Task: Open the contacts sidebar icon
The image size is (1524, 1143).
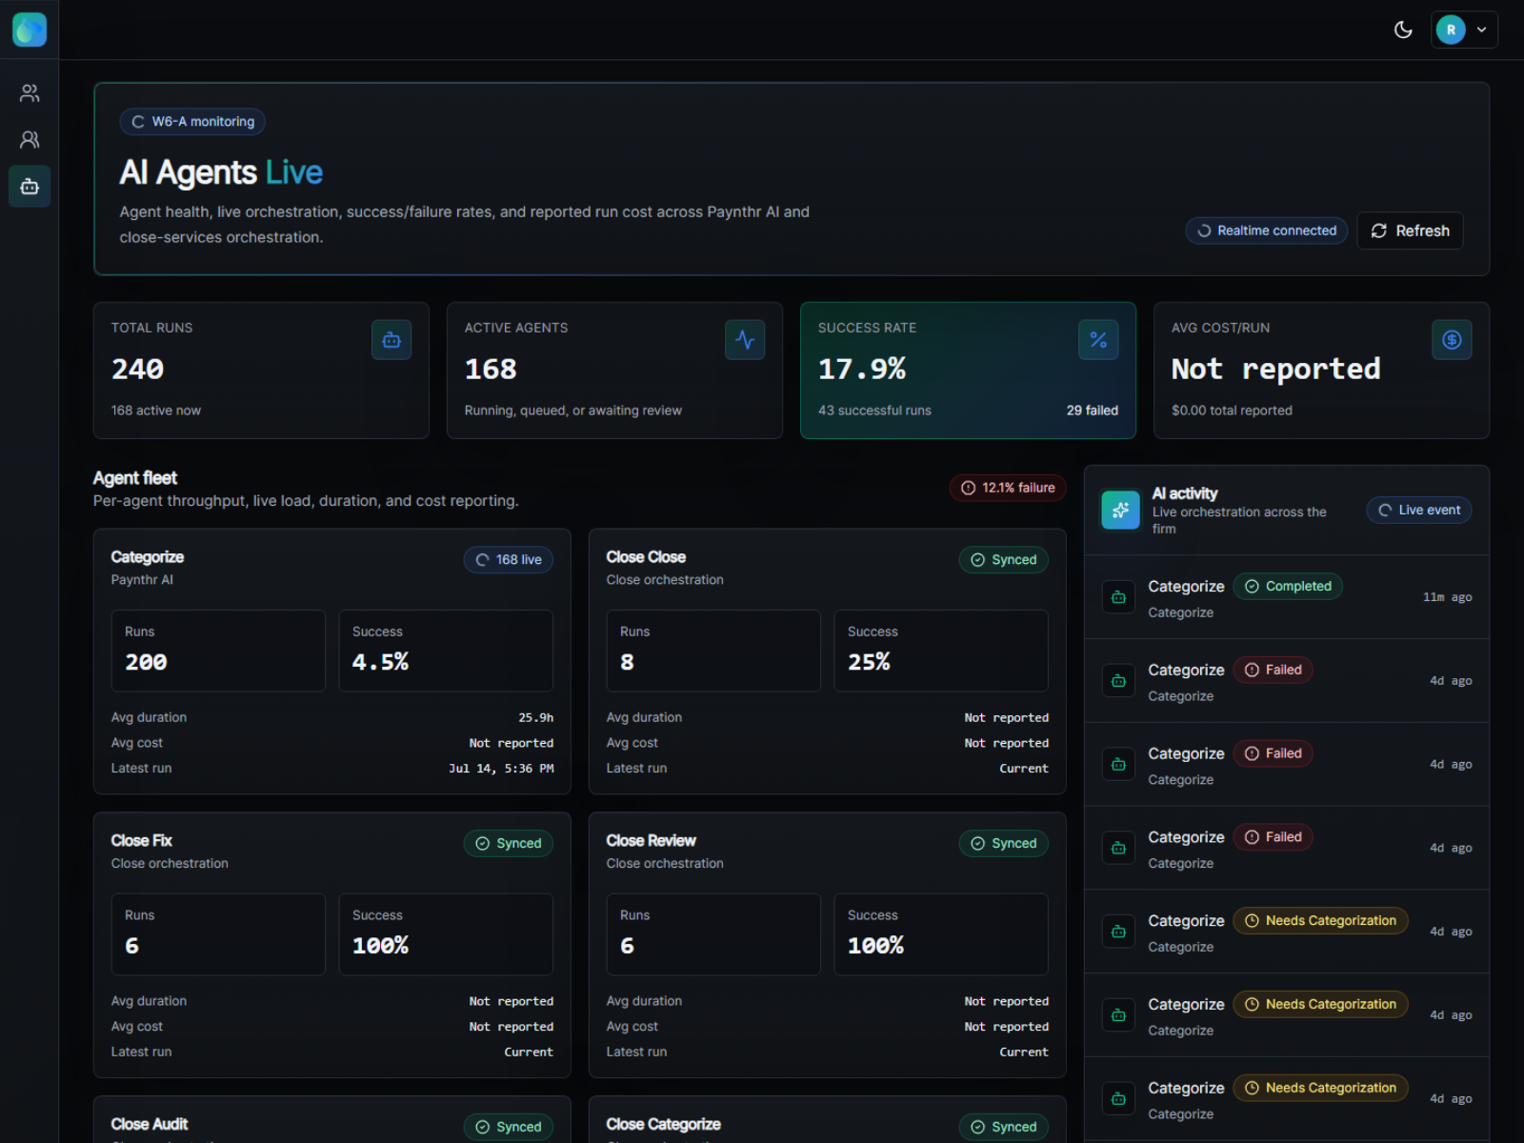Action: coord(30,140)
